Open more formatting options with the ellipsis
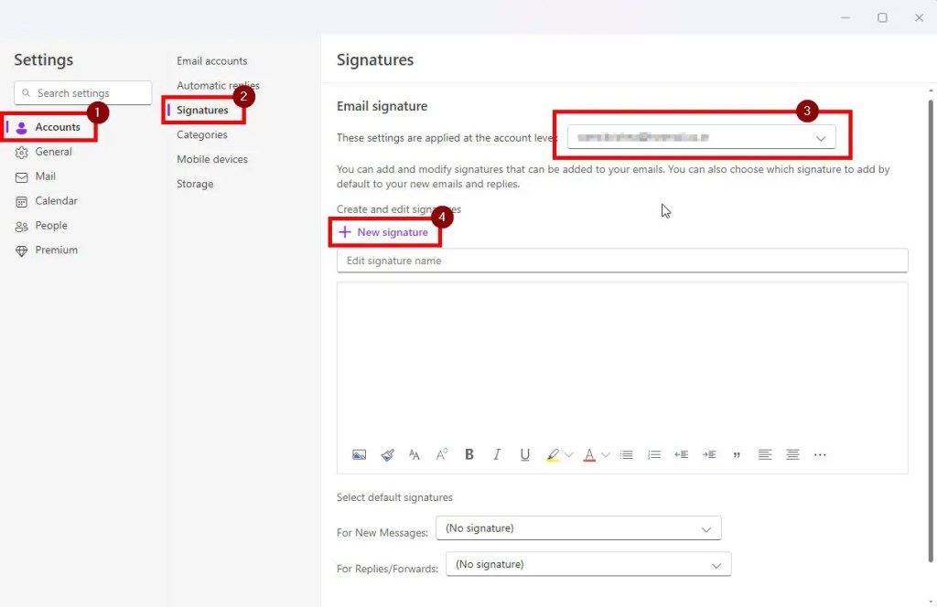Screen dimensions: 937x607 pyautogui.click(x=820, y=454)
